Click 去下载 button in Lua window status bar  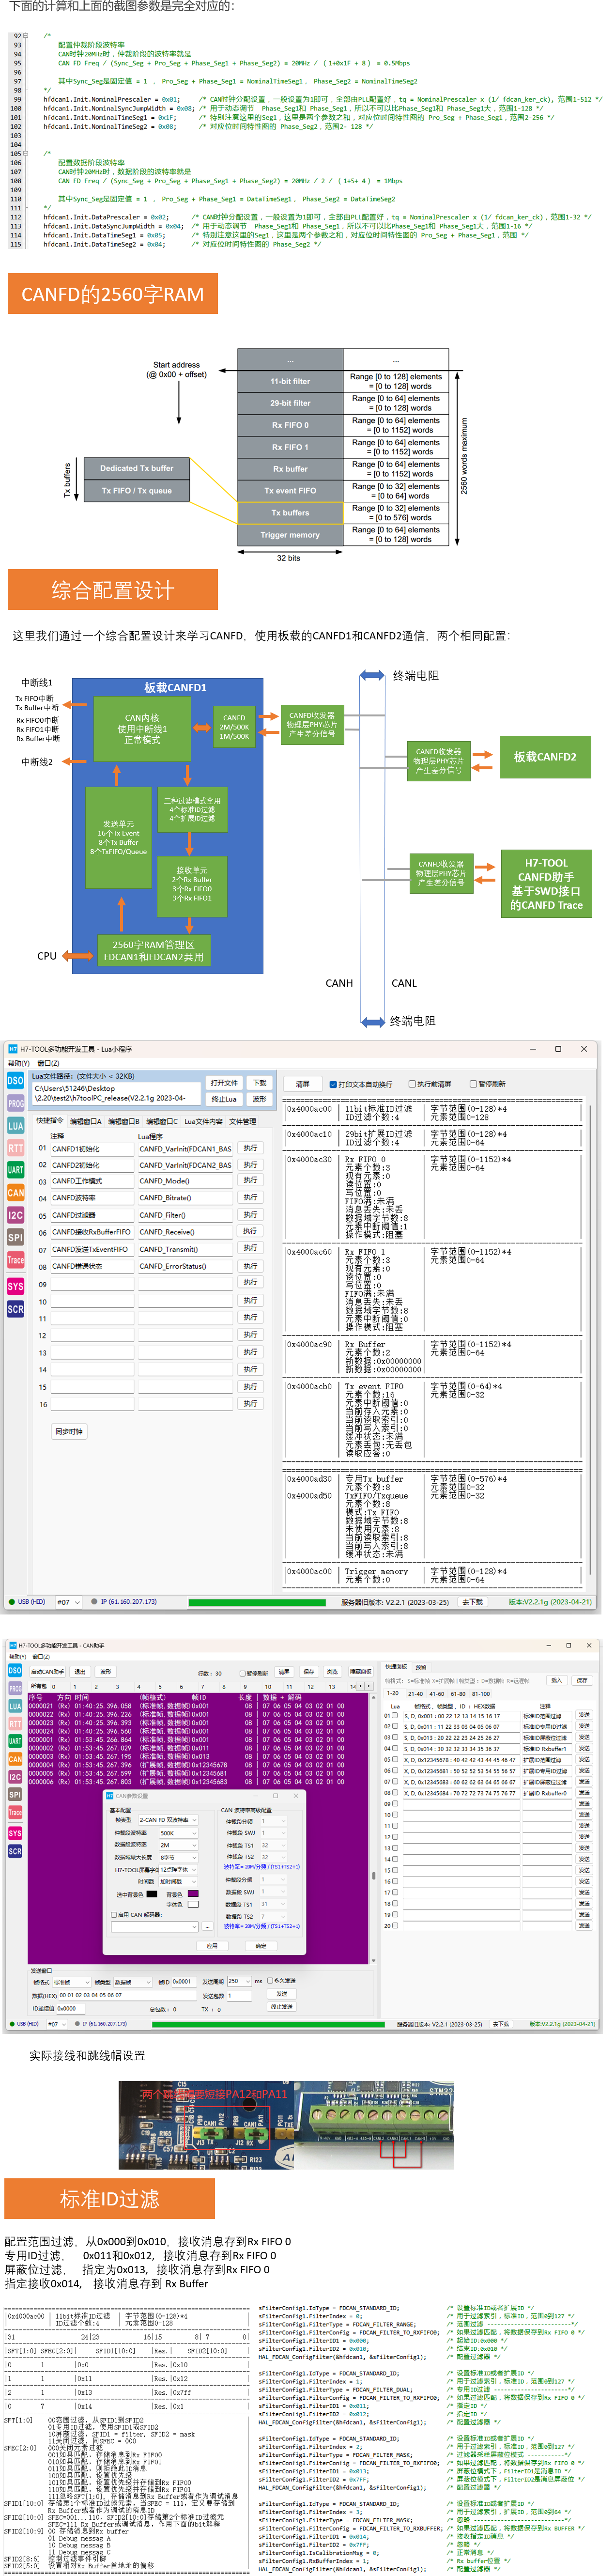click(473, 1602)
